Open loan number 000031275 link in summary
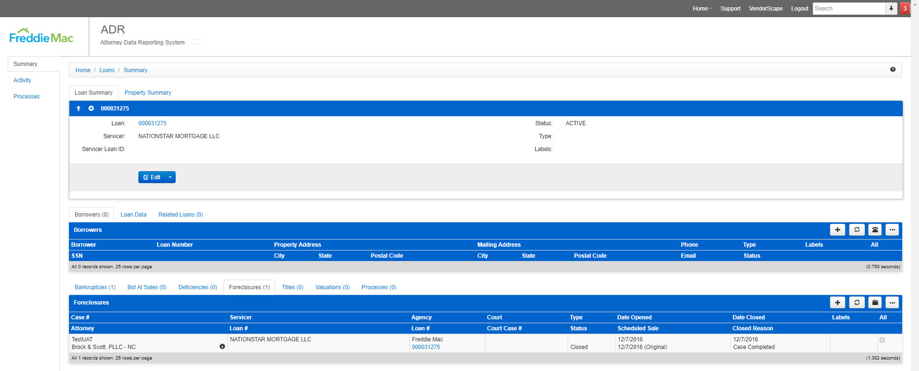 point(152,123)
